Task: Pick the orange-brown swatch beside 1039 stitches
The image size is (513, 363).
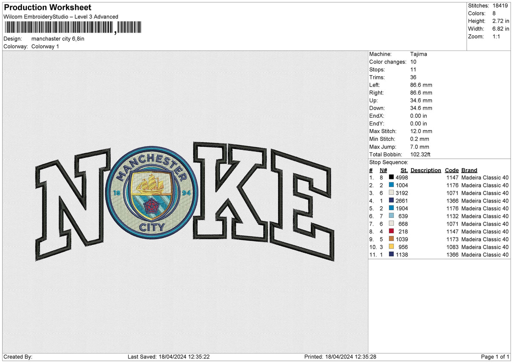Action: click(391, 238)
